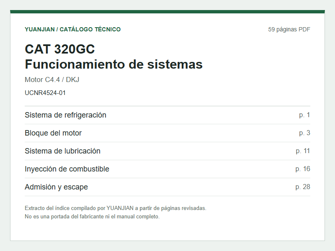Click the 'YUANJIAN / CATÁLOGO TÉCNICO' header text
This screenshot has height=251, width=335.
click(x=72, y=29)
